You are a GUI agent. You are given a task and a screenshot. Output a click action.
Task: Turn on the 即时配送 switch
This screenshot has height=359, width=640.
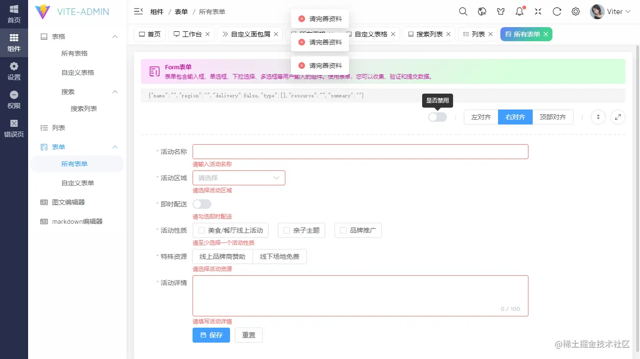(202, 204)
